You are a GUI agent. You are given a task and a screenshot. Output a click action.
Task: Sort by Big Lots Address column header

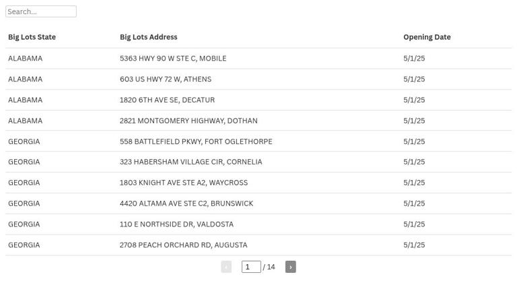pos(148,37)
